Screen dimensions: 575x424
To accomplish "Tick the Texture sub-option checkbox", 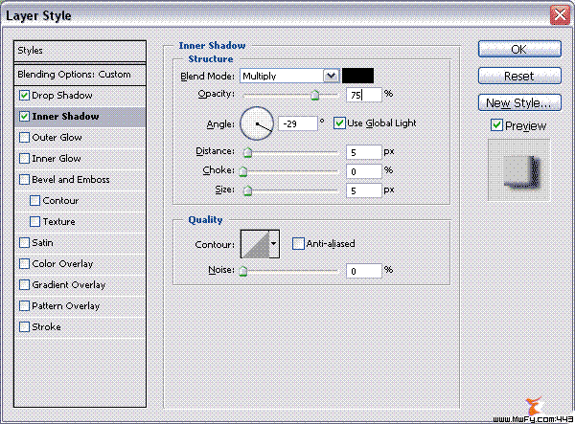I will point(34,221).
